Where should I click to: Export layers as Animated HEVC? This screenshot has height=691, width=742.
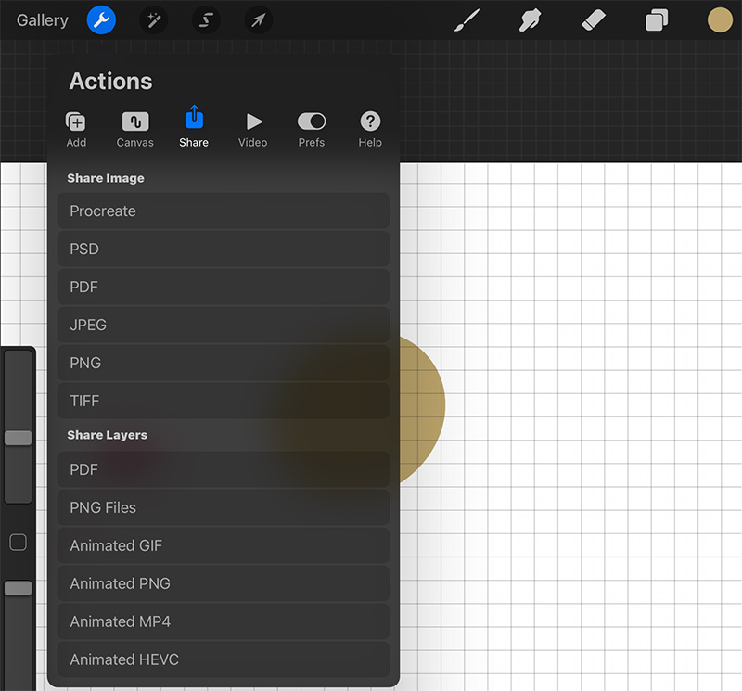click(224, 659)
